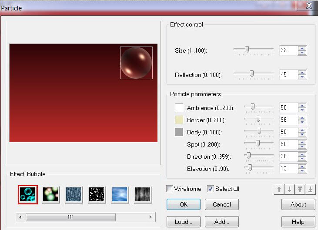
Task: Select the blue Cloud effect thumbnail
Action: 120,194
